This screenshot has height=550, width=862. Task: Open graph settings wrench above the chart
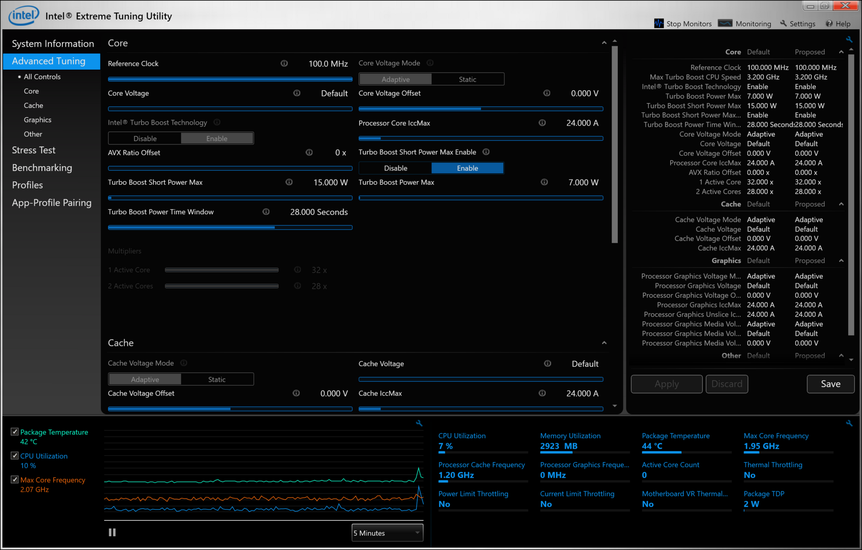419,423
